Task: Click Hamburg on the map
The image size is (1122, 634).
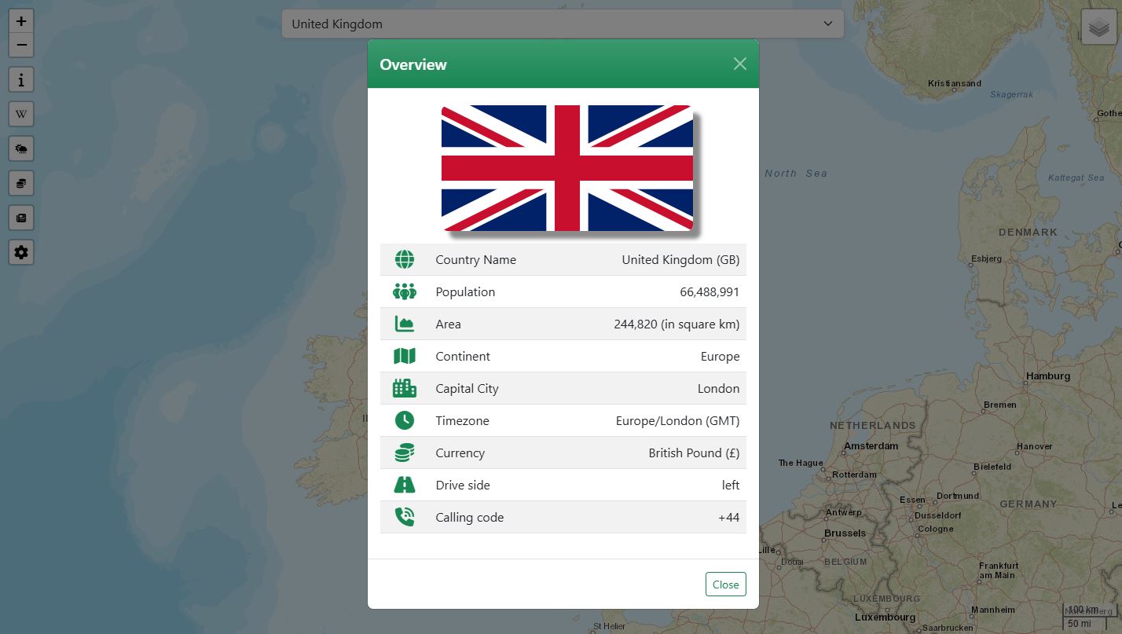Action: coord(1048,376)
